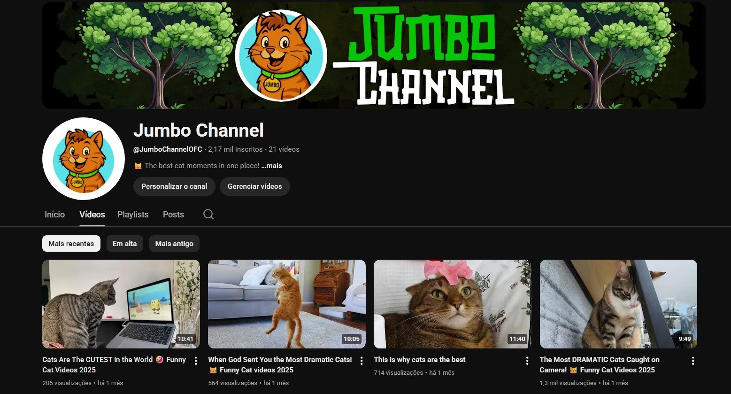Click the 11:40 duration badge
The height and width of the screenshot is (394, 731).
tap(517, 339)
